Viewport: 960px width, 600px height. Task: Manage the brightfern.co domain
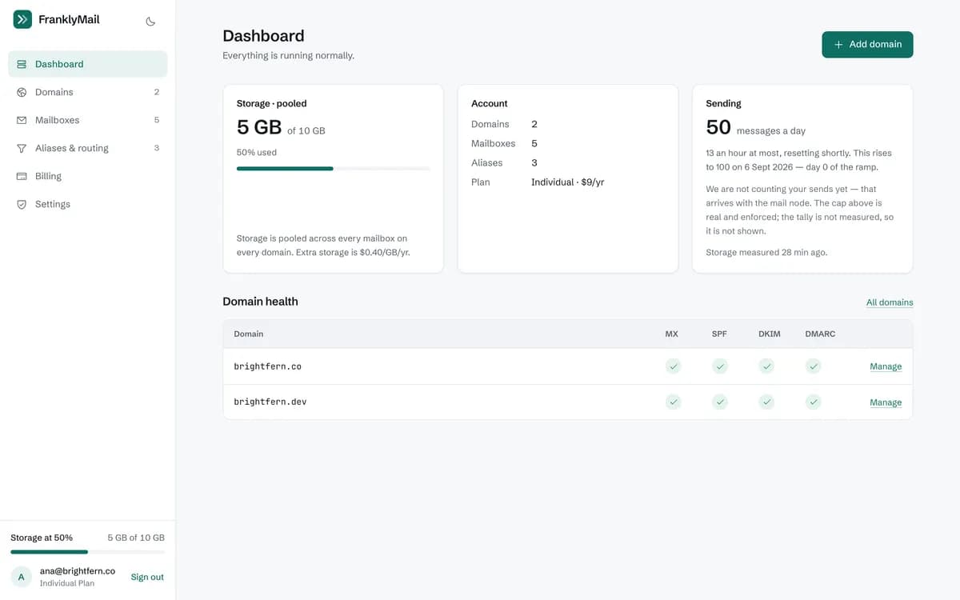coord(886,366)
